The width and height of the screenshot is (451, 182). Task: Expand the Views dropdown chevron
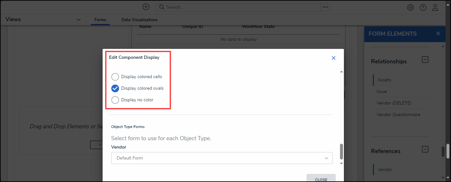pyautogui.click(x=79, y=20)
